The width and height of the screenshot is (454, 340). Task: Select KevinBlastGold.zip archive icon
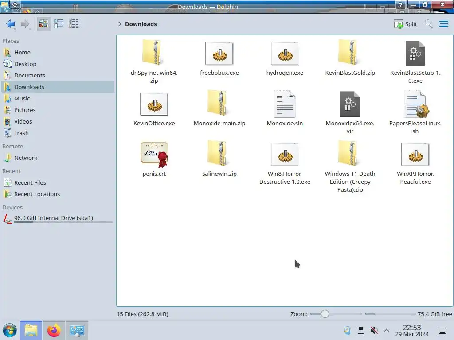[350, 53]
